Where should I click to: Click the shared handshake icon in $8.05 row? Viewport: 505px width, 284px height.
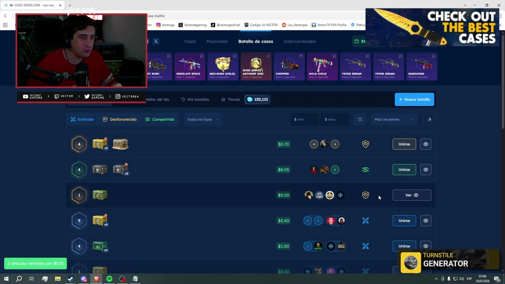[x=366, y=170]
